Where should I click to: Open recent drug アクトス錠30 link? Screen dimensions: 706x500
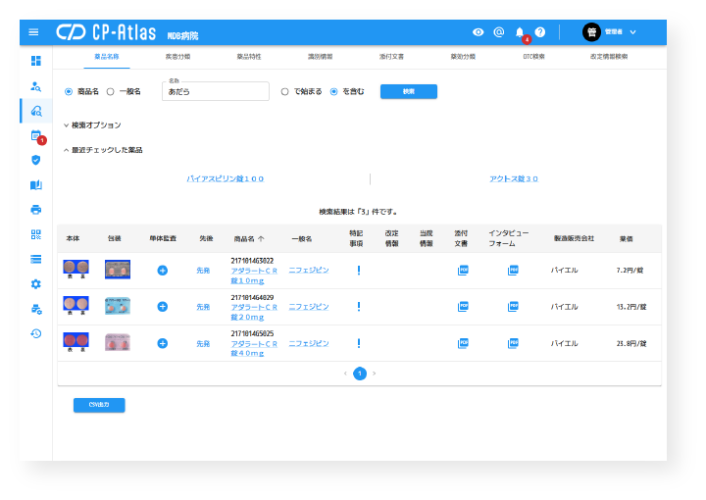point(514,178)
